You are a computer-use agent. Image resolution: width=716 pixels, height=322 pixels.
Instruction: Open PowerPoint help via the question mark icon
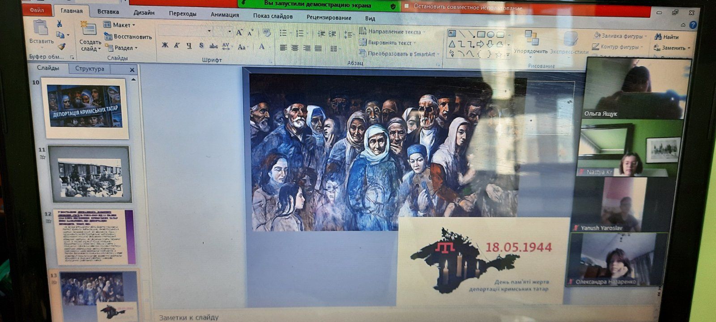tap(693, 25)
